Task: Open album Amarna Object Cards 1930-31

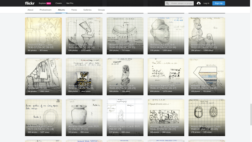Action: pyautogui.click(x=84, y=77)
